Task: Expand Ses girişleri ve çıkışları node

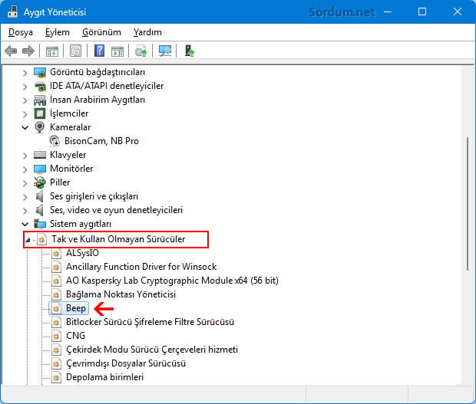Action: coord(25,197)
